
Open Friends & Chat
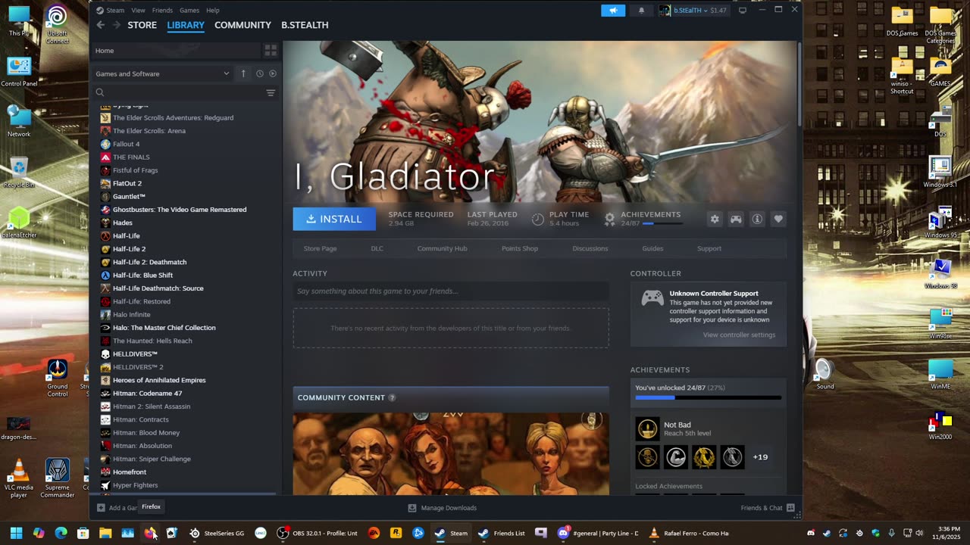[767, 508]
